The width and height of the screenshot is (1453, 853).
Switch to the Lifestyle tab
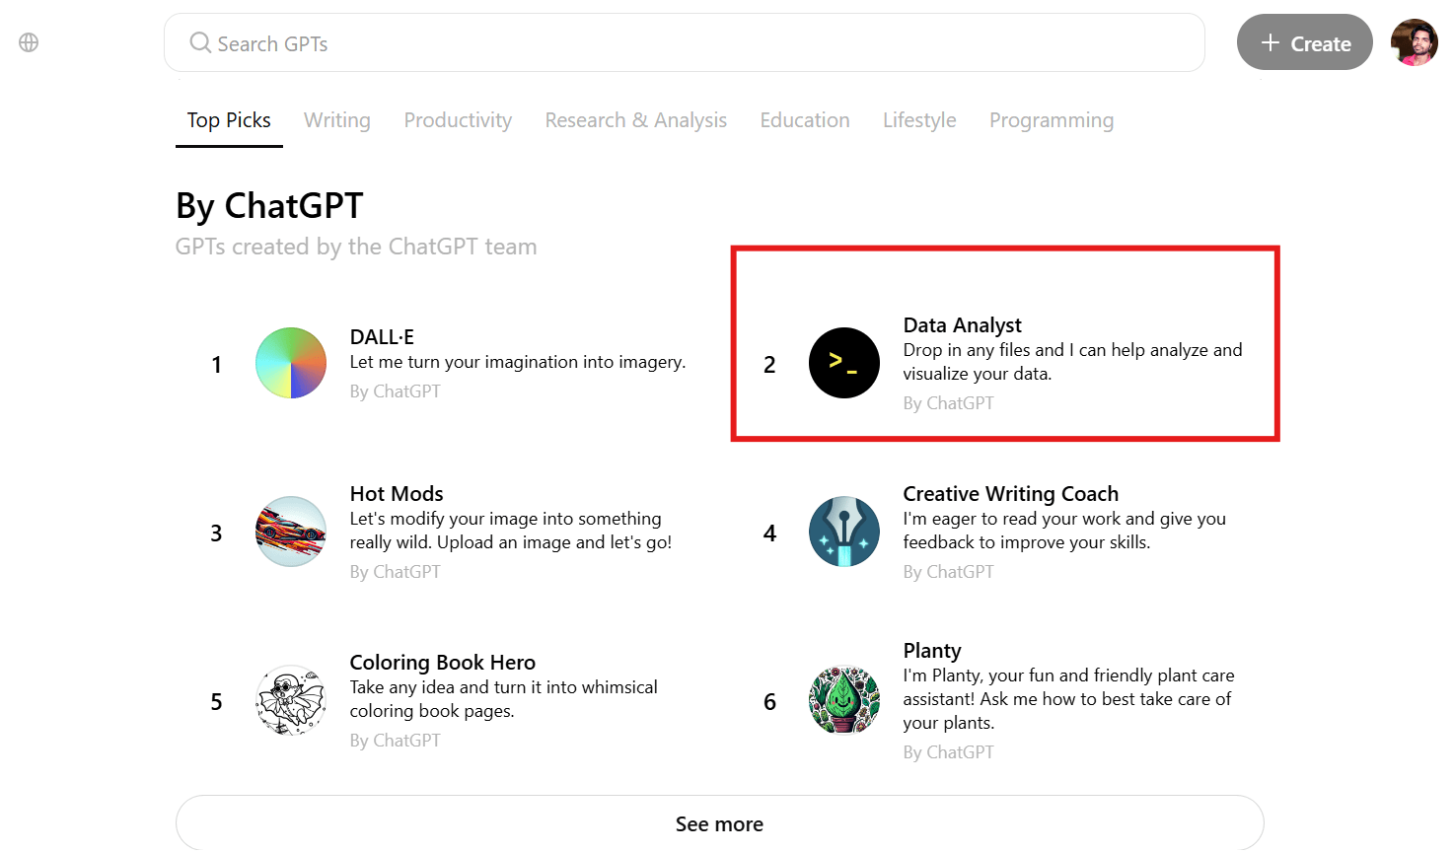[x=919, y=120]
